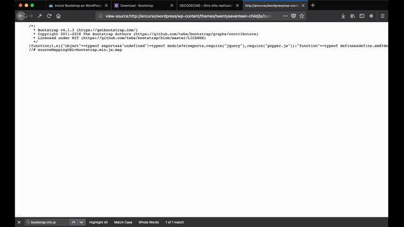Click the forward navigation arrow
This screenshot has width=404, height=227.
(31, 16)
